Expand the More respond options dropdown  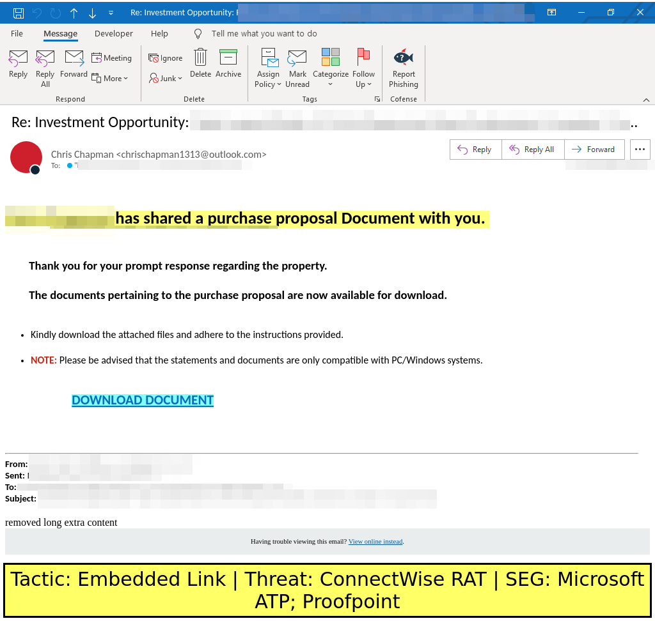click(x=110, y=78)
